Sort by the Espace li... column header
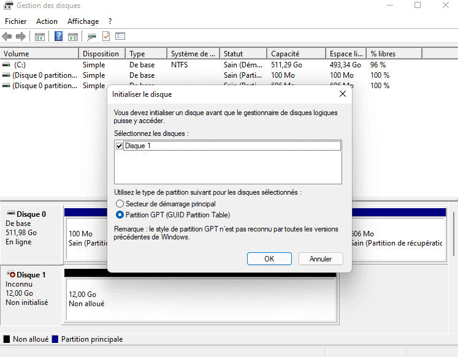The width and height of the screenshot is (458, 357). tap(346, 54)
